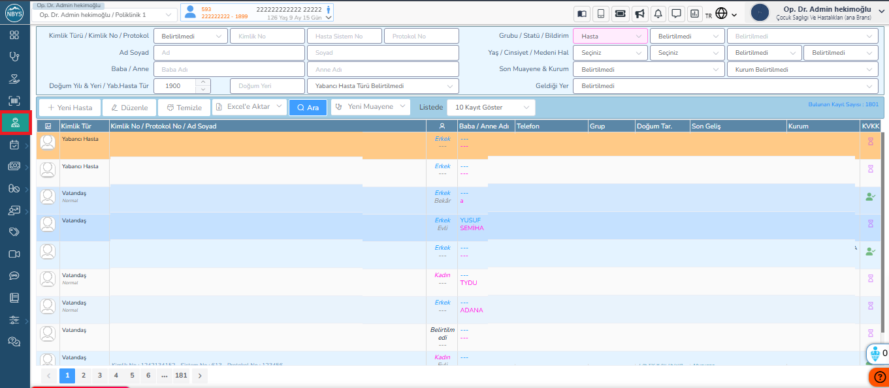
Task: Open the calendar appointments sidebar icon
Action: tap(14, 145)
